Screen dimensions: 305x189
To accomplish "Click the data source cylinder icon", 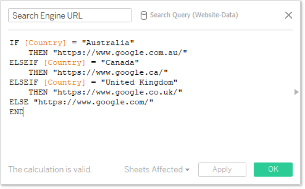I will 143,15.
